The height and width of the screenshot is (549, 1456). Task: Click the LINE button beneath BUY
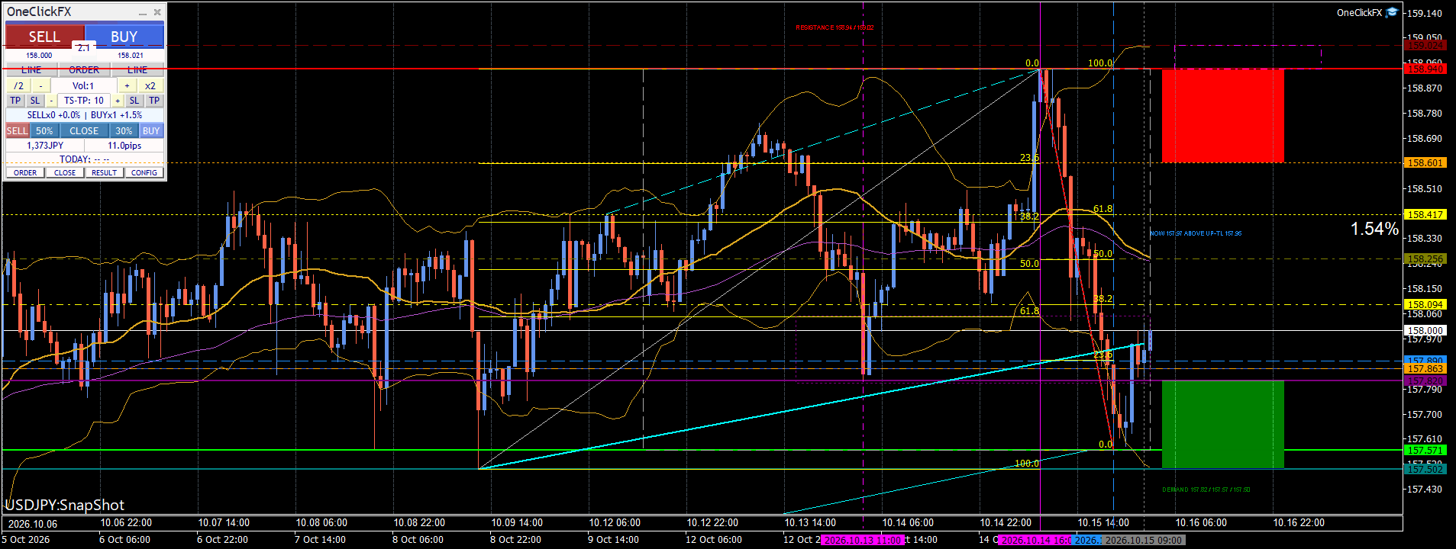(137, 69)
